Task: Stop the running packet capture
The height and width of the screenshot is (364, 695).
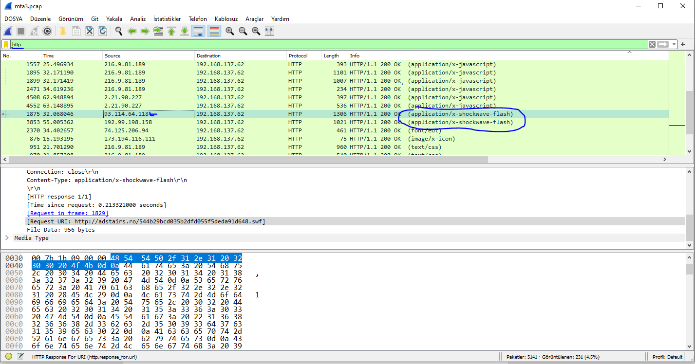Action: coord(21,31)
